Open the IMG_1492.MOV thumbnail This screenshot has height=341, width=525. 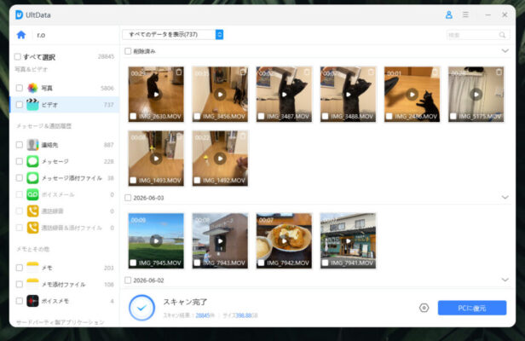click(x=220, y=158)
